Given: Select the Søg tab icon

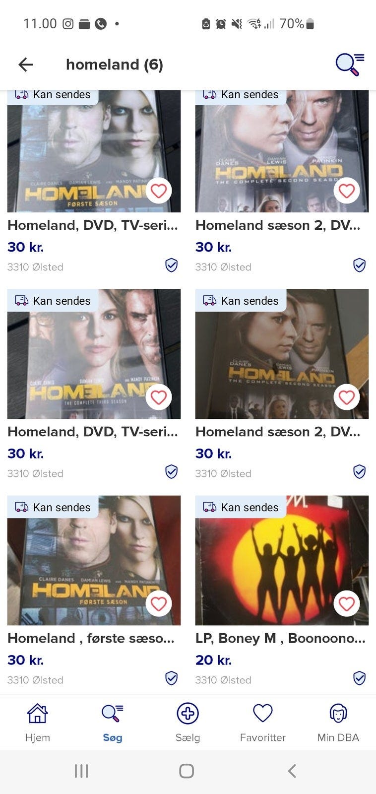Looking at the screenshot, I should click(x=113, y=713).
